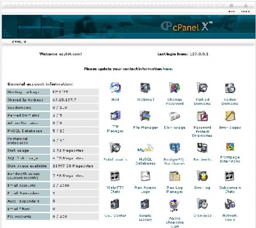256x228 pixels.
Task: Click the Logout icon in top bar
Action: (x=246, y=6)
